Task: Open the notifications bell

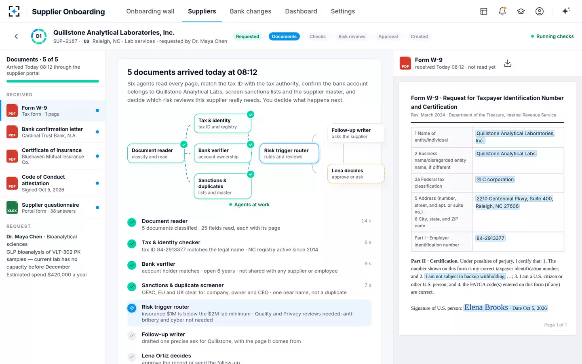Action: click(502, 11)
